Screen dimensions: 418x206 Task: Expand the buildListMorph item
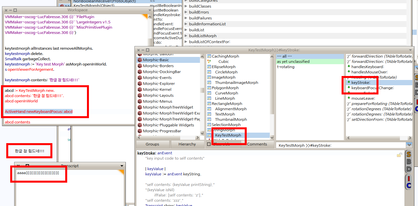point(186,36)
